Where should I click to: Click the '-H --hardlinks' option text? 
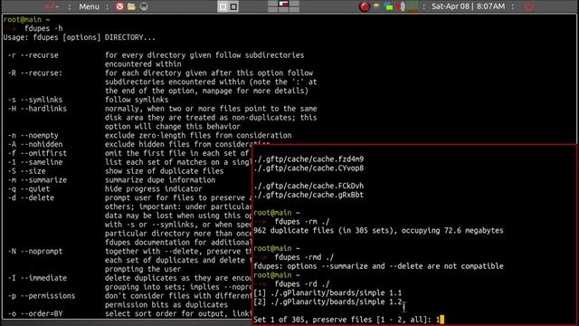37,109
